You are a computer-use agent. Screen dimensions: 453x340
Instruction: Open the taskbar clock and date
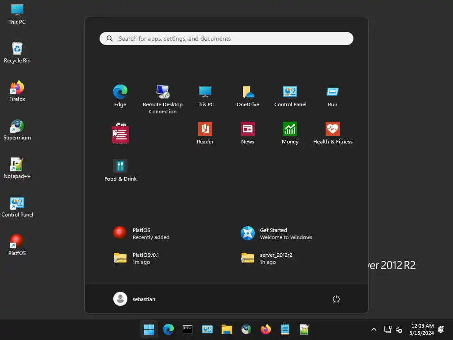tap(422, 329)
